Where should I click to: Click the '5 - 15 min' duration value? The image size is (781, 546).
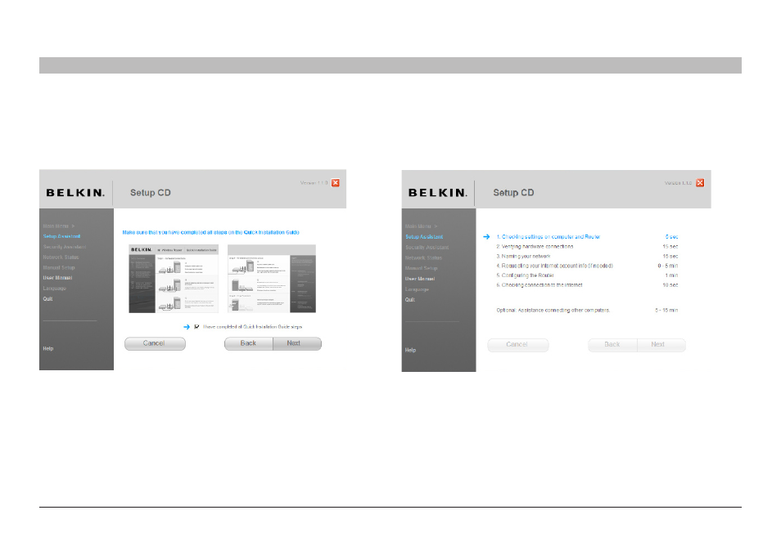[x=666, y=310]
